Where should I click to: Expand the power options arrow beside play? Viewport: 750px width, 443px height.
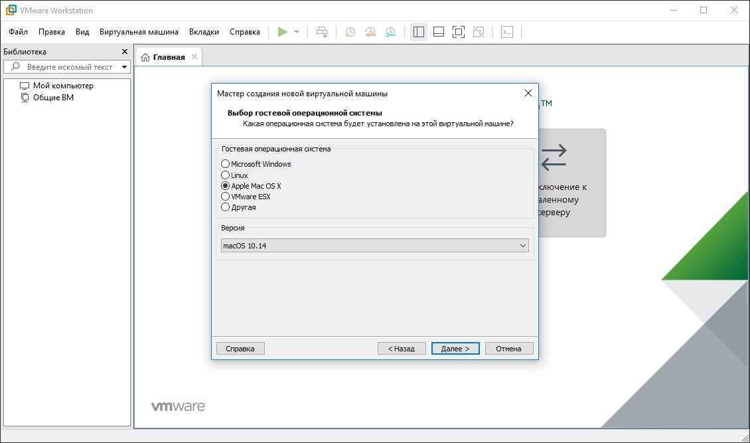297,32
